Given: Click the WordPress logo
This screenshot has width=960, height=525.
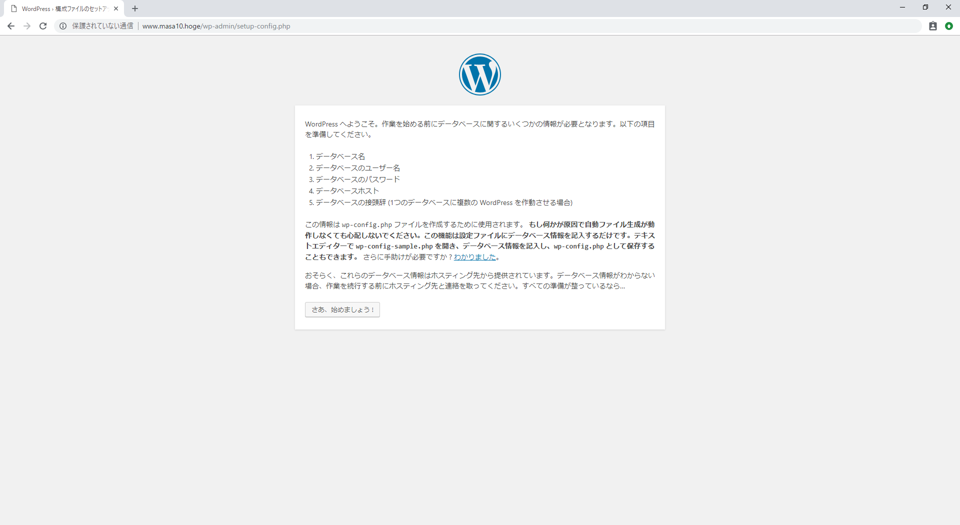Looking at the screenshot, I should 480,74.
